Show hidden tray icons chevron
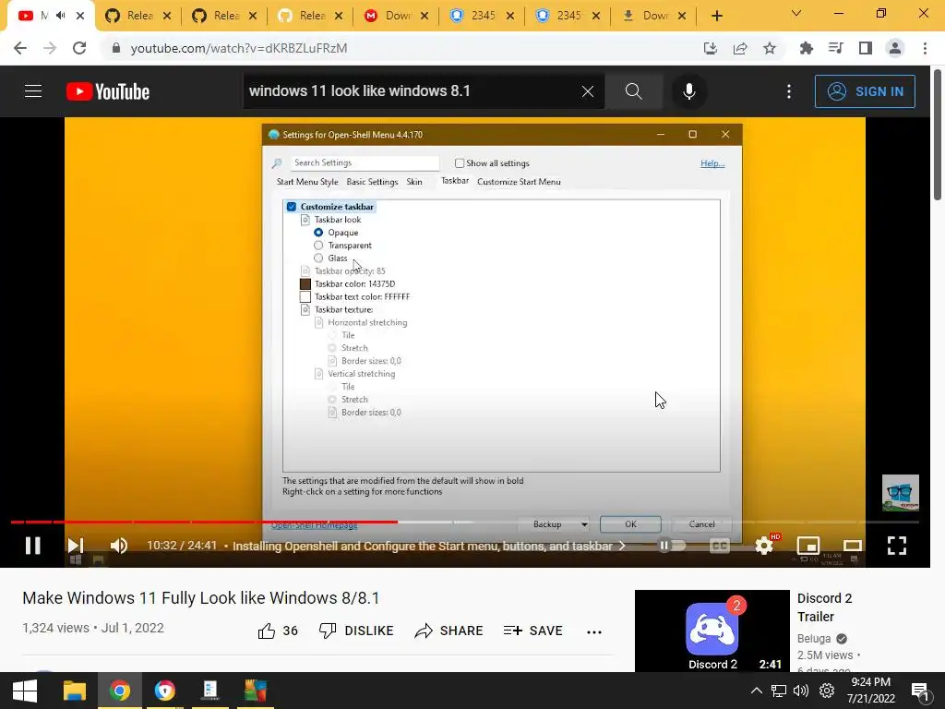945x709 pixels. click(757, 691)
